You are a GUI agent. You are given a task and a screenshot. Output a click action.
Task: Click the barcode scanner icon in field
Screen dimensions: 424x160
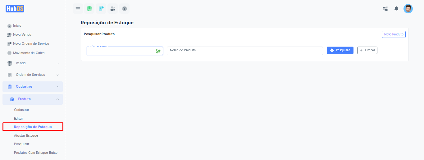pyautogui.click(x=158, y=51)
